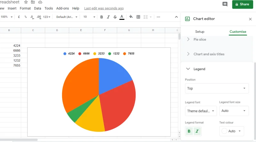Toggle bold in toolbar

click(x=101, y=17)
